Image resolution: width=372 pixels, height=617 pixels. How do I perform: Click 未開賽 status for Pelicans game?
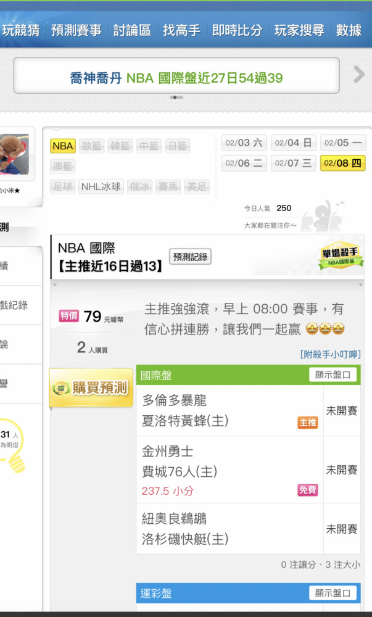[x=341, y=529]
